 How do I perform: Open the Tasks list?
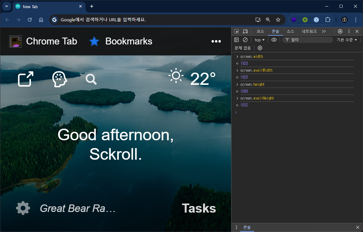click(199, 208)
